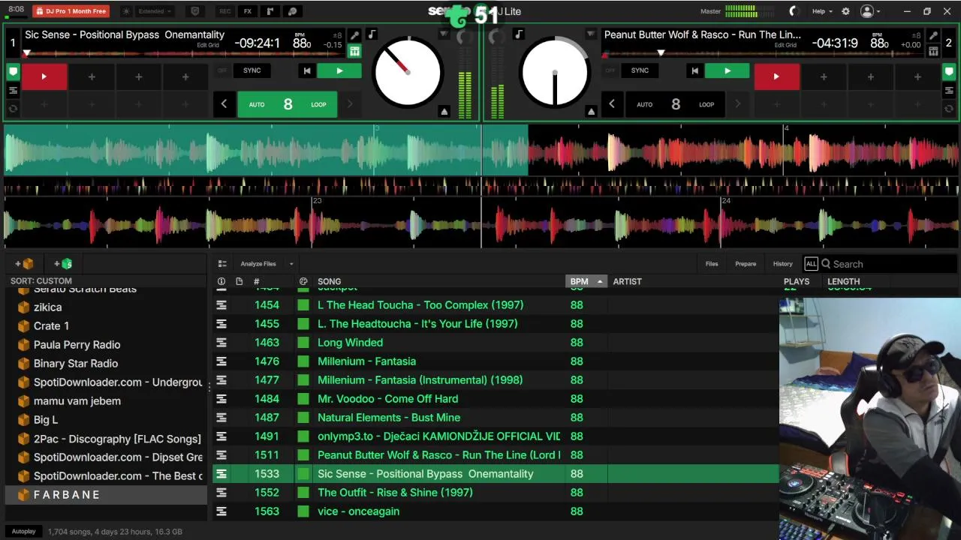Open the FX panel

point(248,11)
